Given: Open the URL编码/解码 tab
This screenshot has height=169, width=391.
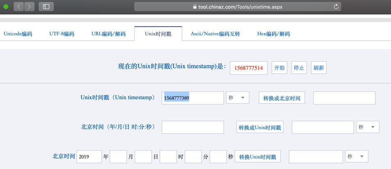Looking at the screenshot, I should pyautogui.click(x=109, y=34).
